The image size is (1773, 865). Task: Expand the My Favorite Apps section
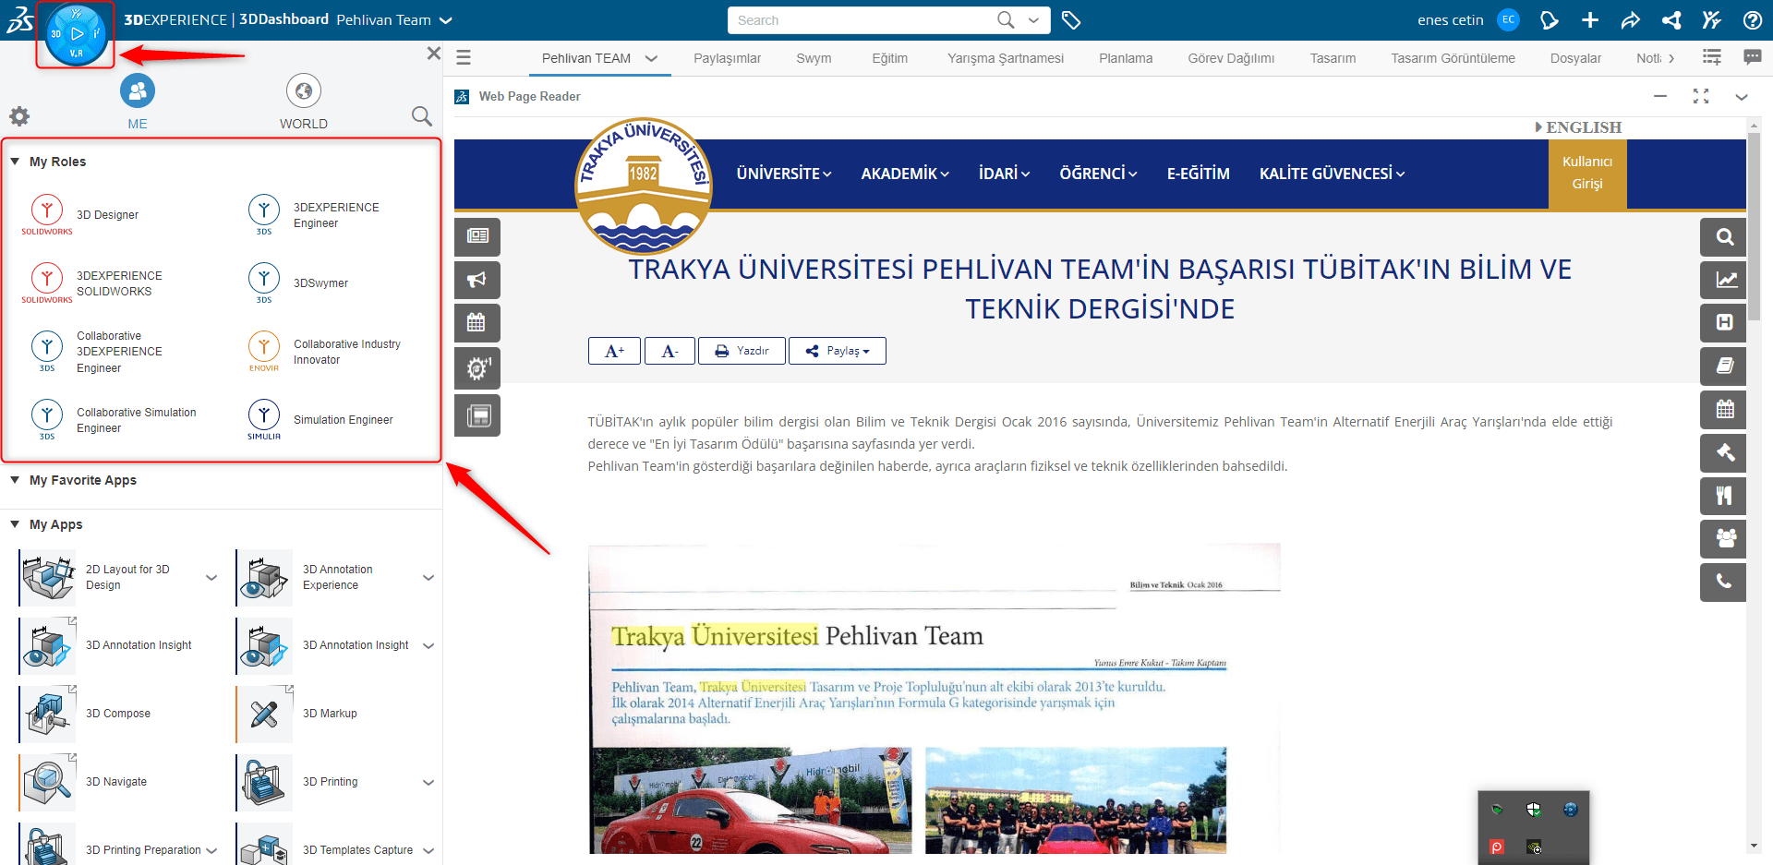coord(15,480)
